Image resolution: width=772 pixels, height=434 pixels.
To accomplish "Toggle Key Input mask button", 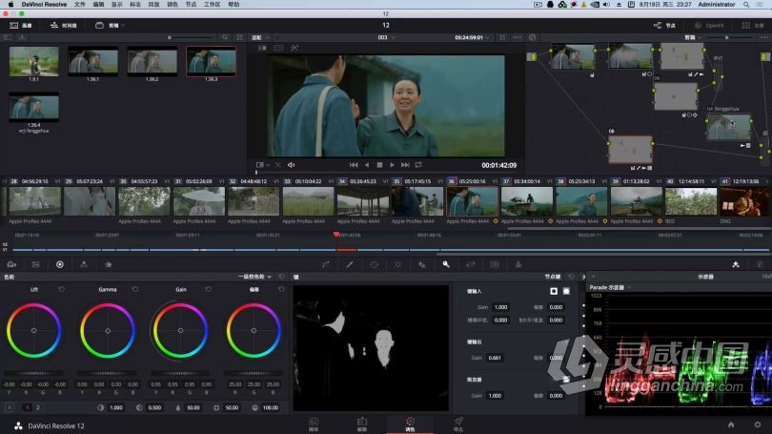I will 566,291.
